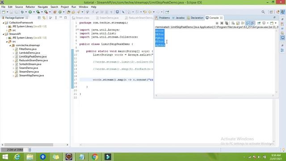Switch to the Declaration tab
Image resolution: width=286 pixels, height=161 pixels.
[195, 18]
